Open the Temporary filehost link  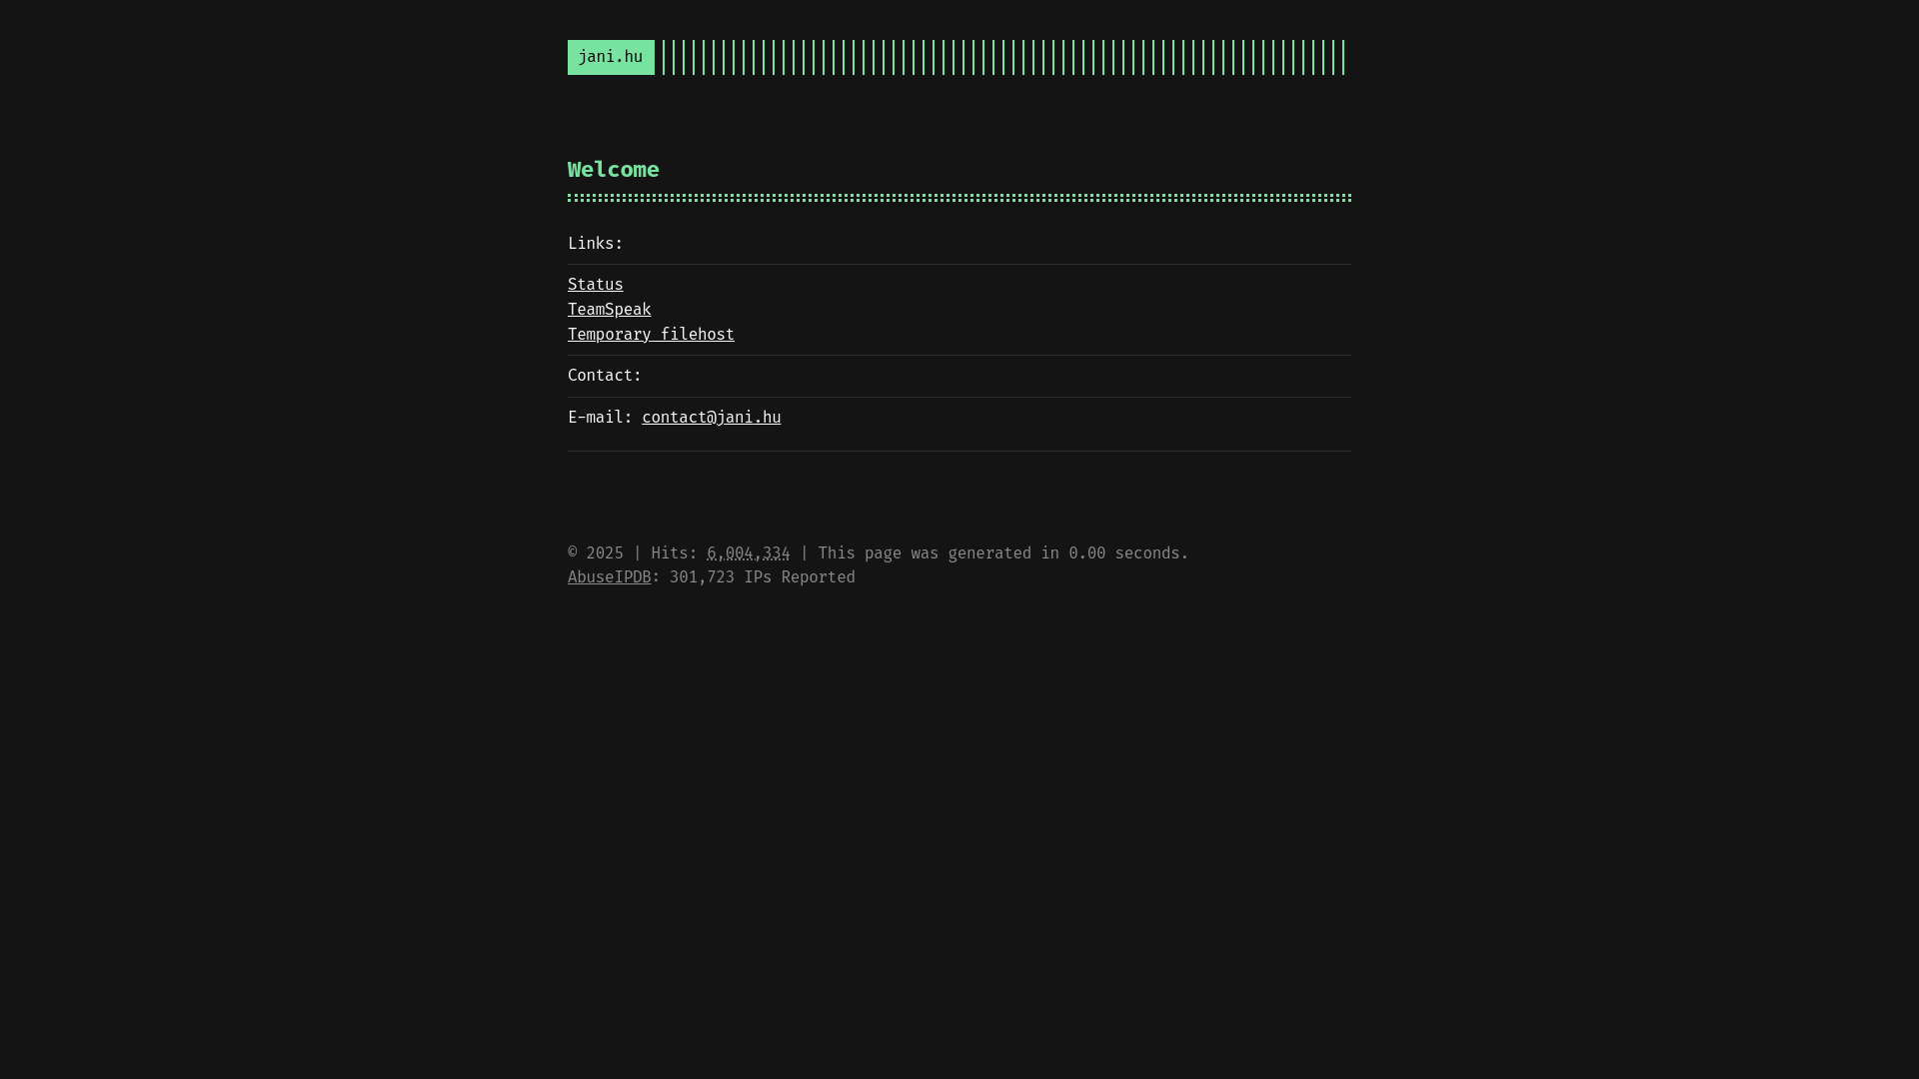[x=651, y=335]
